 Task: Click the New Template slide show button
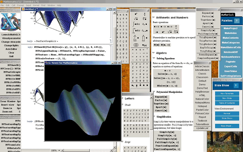[x=227, y=94]
